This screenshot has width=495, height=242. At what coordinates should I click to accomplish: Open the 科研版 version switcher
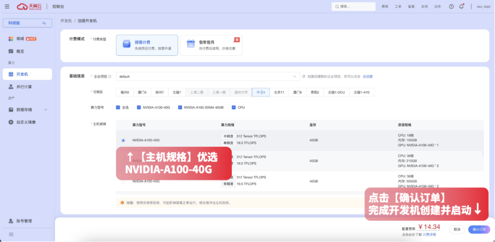pos(27,23)
